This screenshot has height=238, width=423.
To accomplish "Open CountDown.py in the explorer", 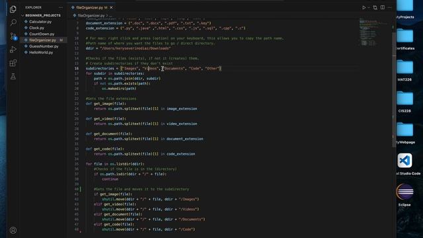I will pos(42,34).
